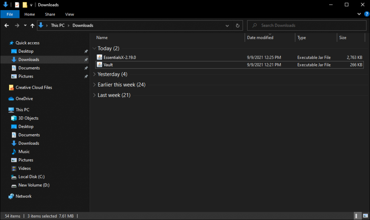Open Local Disk (C:) drive
Viewport: 370px width, 220px height.
click(x=28, y=177)
